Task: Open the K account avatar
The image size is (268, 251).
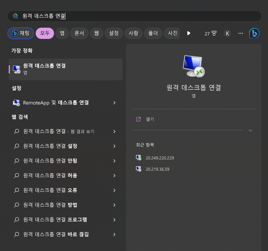Action: point(227,33)
